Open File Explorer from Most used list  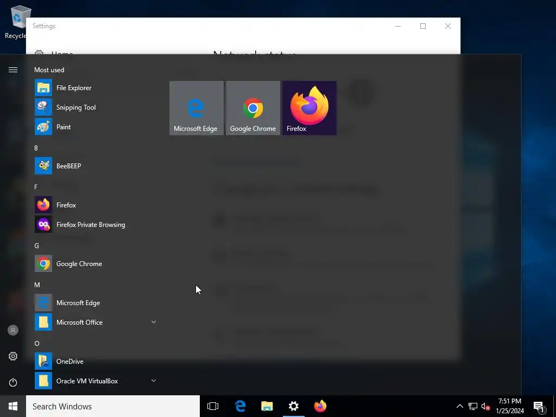(96, 87)
